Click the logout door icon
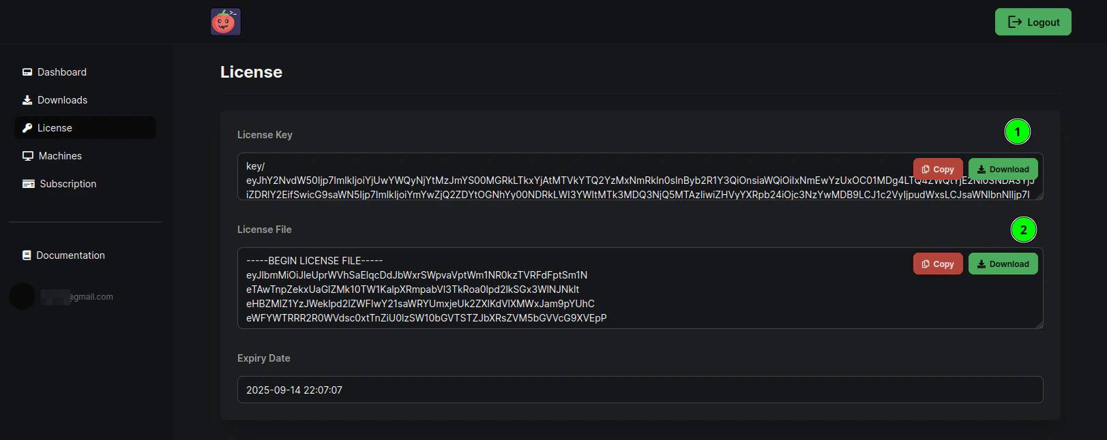Screen dimensions: 1107x440 tap(1014, 21)
